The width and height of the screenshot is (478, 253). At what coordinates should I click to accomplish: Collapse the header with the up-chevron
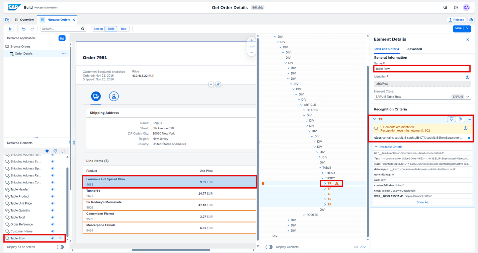[x=211, y=84]
